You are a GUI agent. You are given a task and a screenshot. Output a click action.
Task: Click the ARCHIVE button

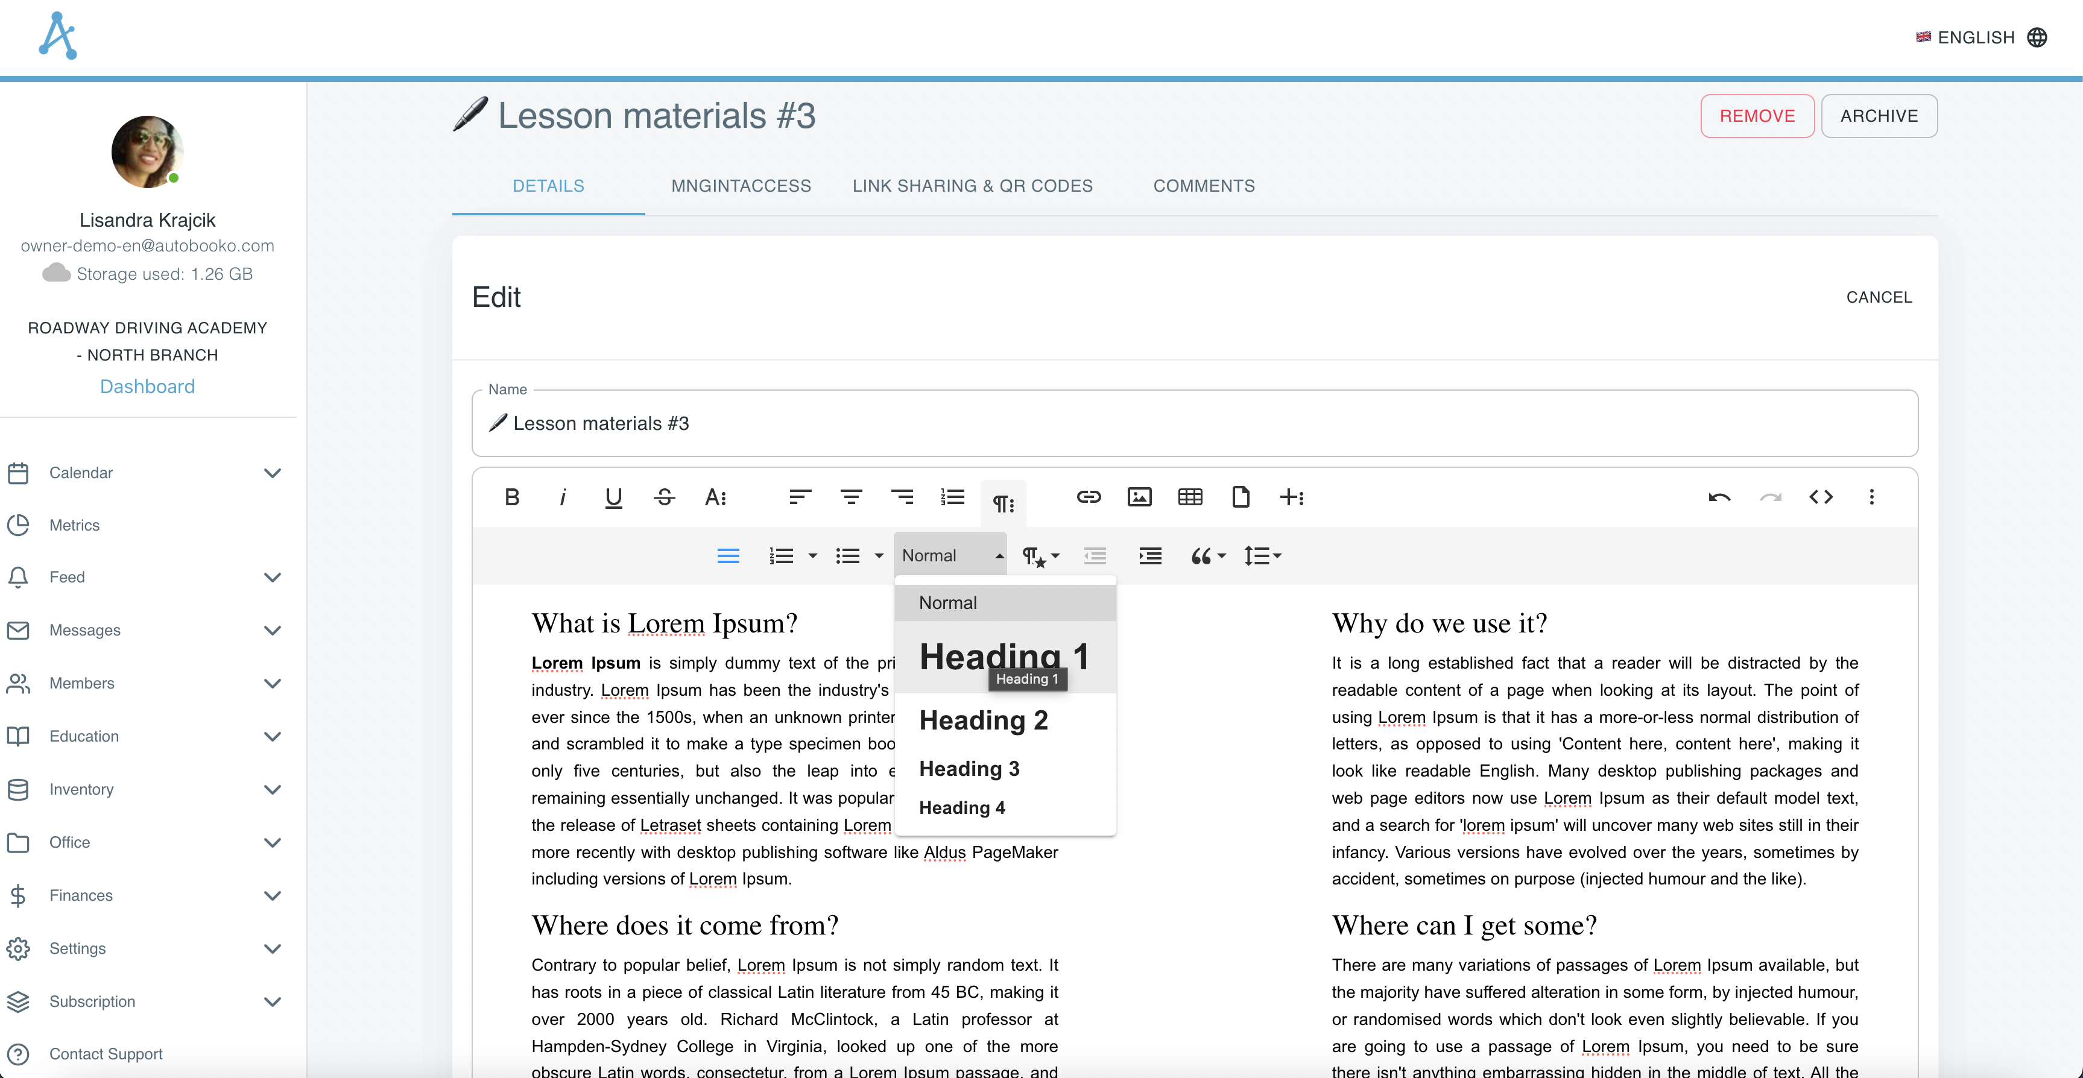(1879, 116)
